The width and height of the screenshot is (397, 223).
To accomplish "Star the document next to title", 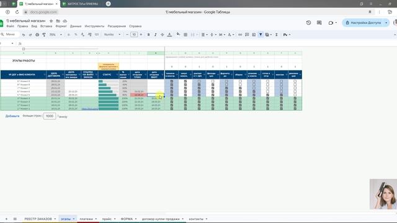I will (51, 21).
